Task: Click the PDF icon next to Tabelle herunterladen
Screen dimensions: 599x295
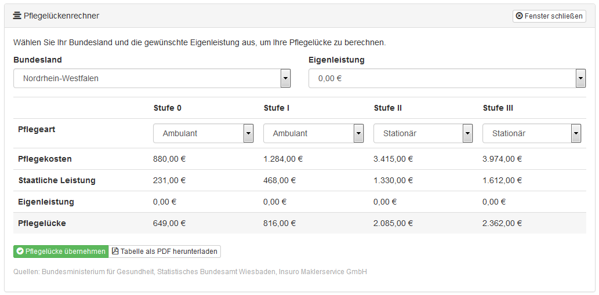Action: pos(115,251)
